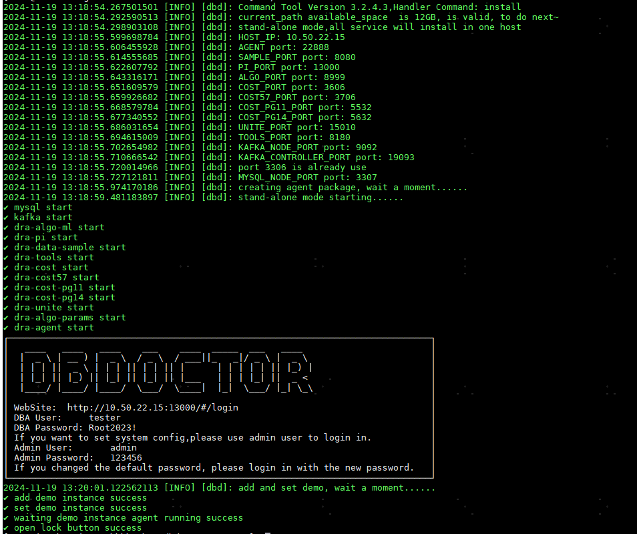
Task: Click the 'stand-alone mode starting......' message
Action: 321,198
